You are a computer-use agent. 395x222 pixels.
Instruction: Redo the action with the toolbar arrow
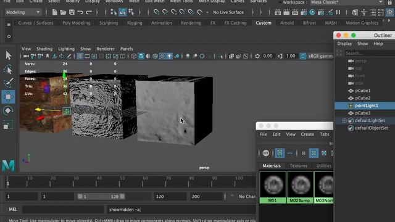pos(89,12)
